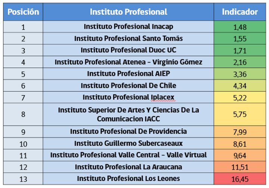Select the IACC institute name cell
The image size is (269, 188).
coord(128,114)
